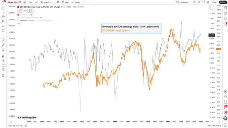Open the pattern drawing tools
This screenshot has width=228, height=128.
3,21
